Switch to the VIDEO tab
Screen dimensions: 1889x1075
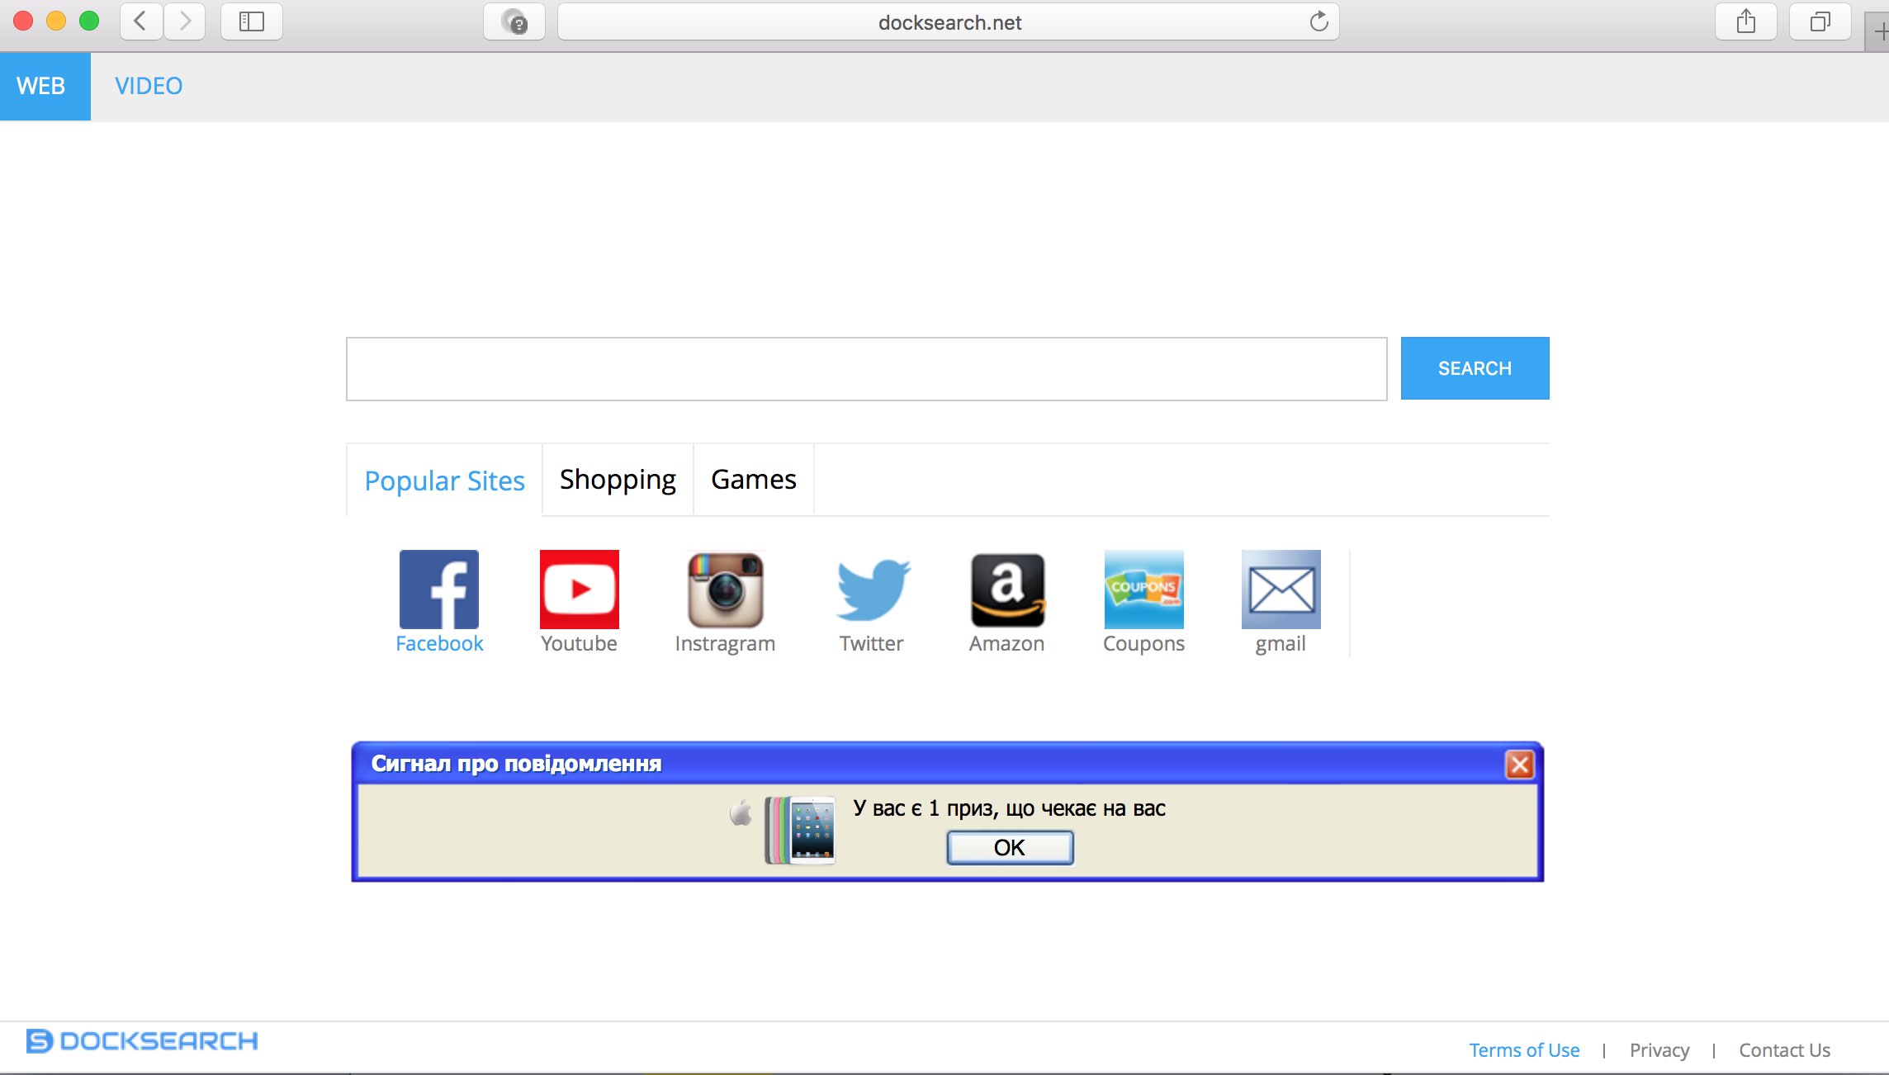click(x=149, y=86)
